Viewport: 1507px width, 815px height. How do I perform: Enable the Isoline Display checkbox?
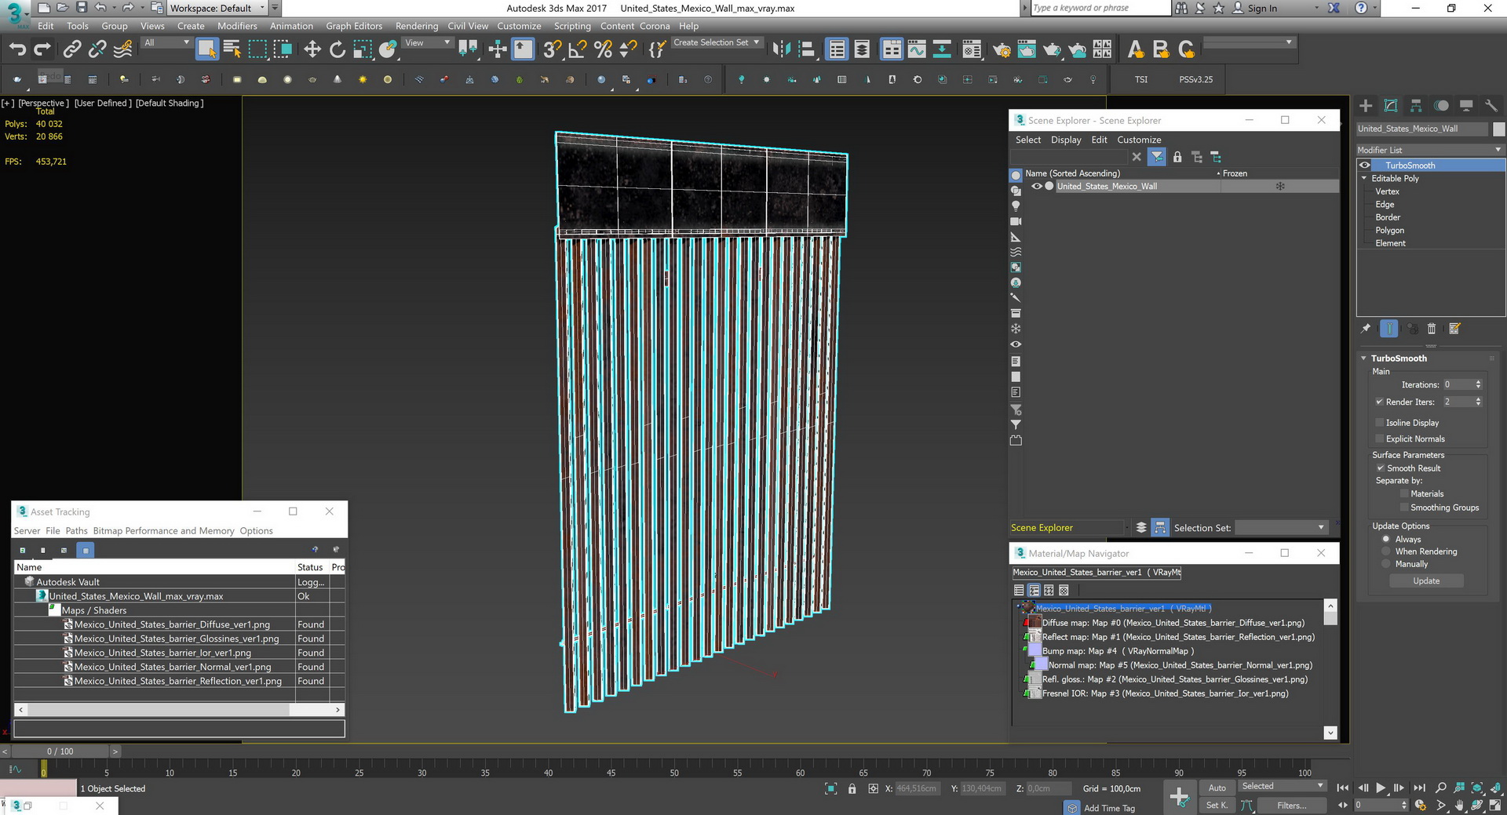click(1380, 423)
